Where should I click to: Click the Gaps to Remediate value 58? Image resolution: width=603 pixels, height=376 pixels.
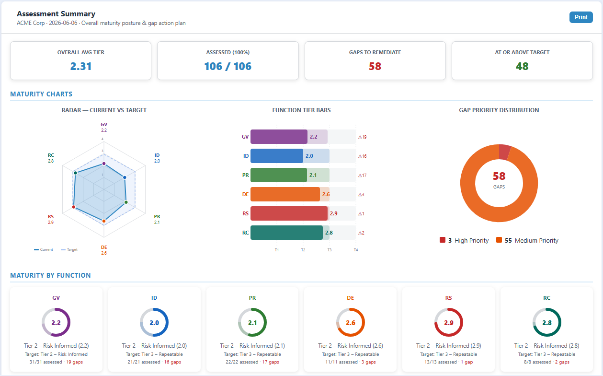(375, 66)
